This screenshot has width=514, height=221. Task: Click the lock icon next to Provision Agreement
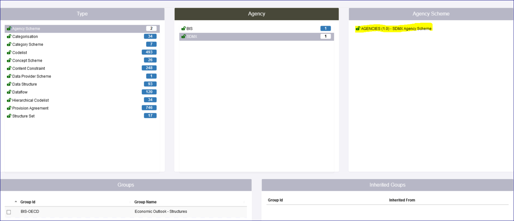tap(9, 108)
